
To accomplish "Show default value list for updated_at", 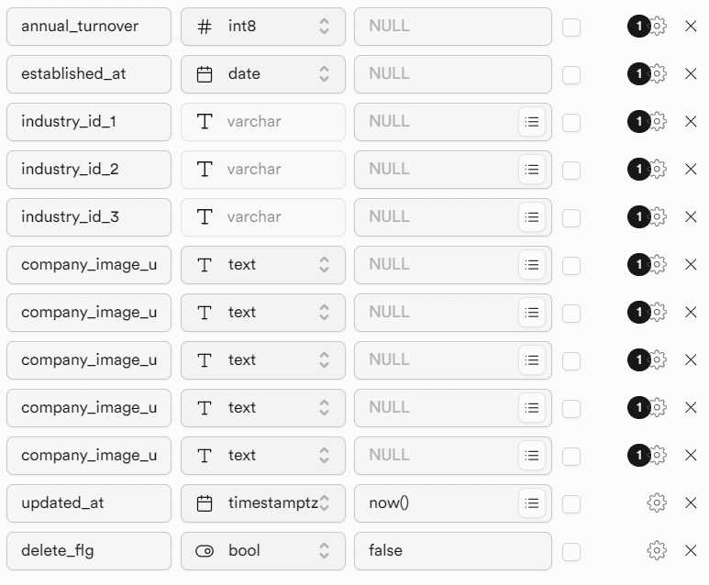I will [532, 502].
